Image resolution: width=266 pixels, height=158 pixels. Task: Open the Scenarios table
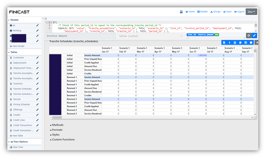(x=18, y=83)
